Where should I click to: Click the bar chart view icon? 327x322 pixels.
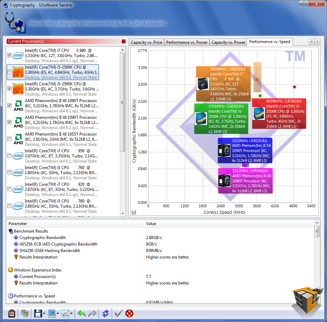coord(52,313)
